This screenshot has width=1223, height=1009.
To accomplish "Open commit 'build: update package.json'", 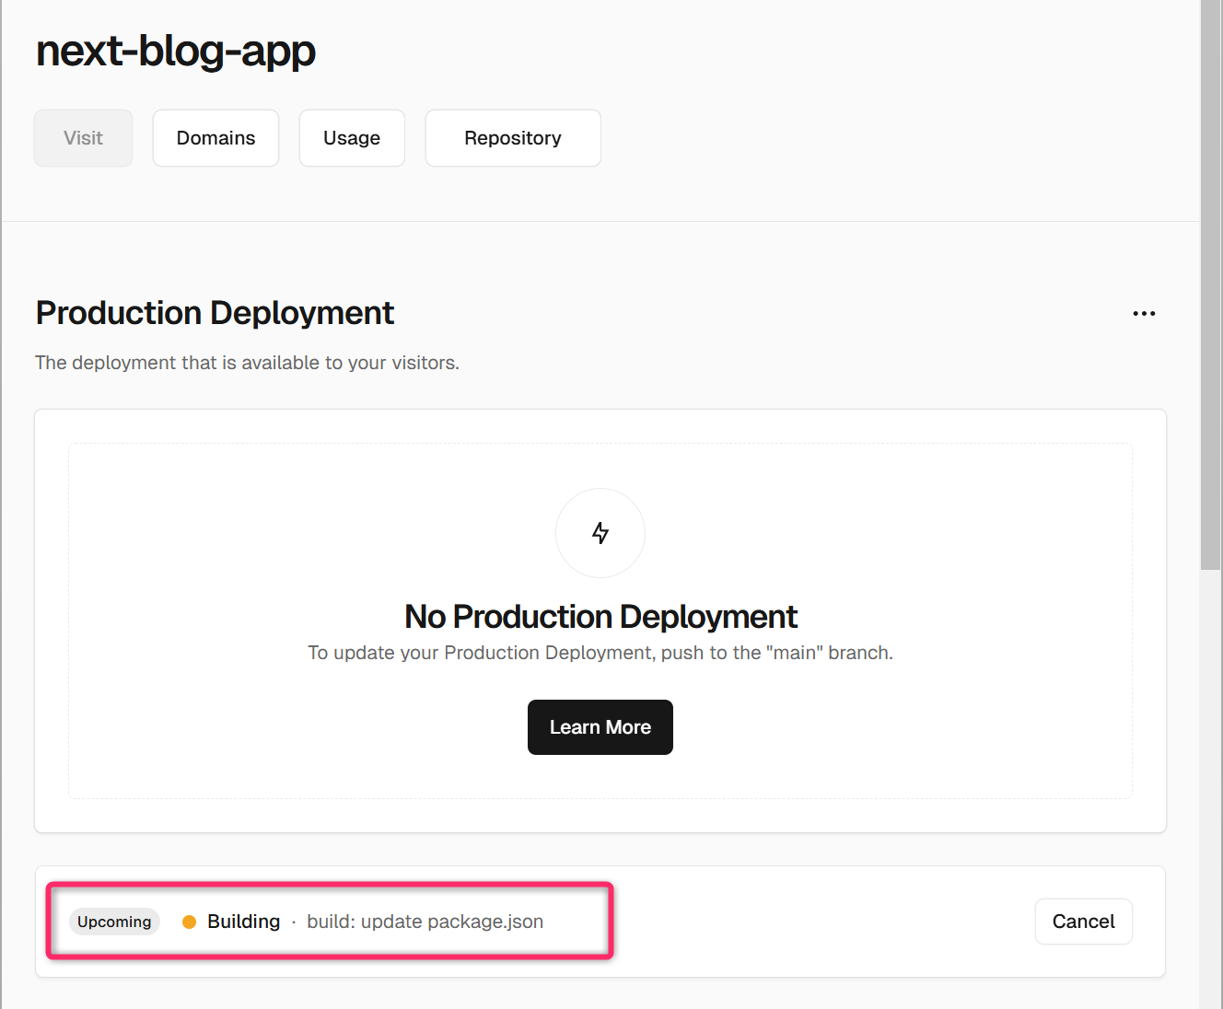I will 425,922.
